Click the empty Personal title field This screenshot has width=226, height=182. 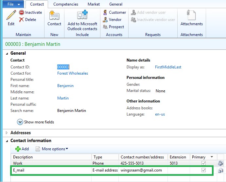72,80
